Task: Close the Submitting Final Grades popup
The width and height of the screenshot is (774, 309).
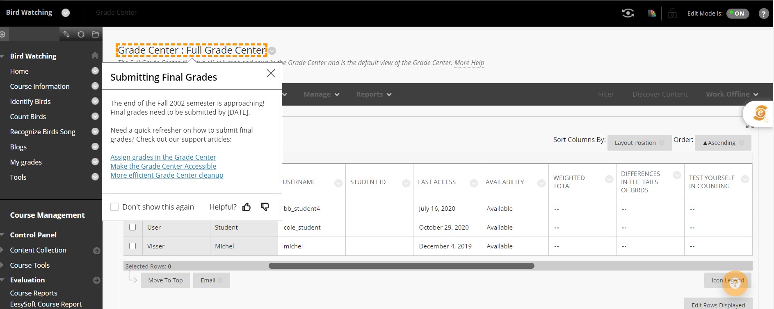Action: [x=271, y=73]
